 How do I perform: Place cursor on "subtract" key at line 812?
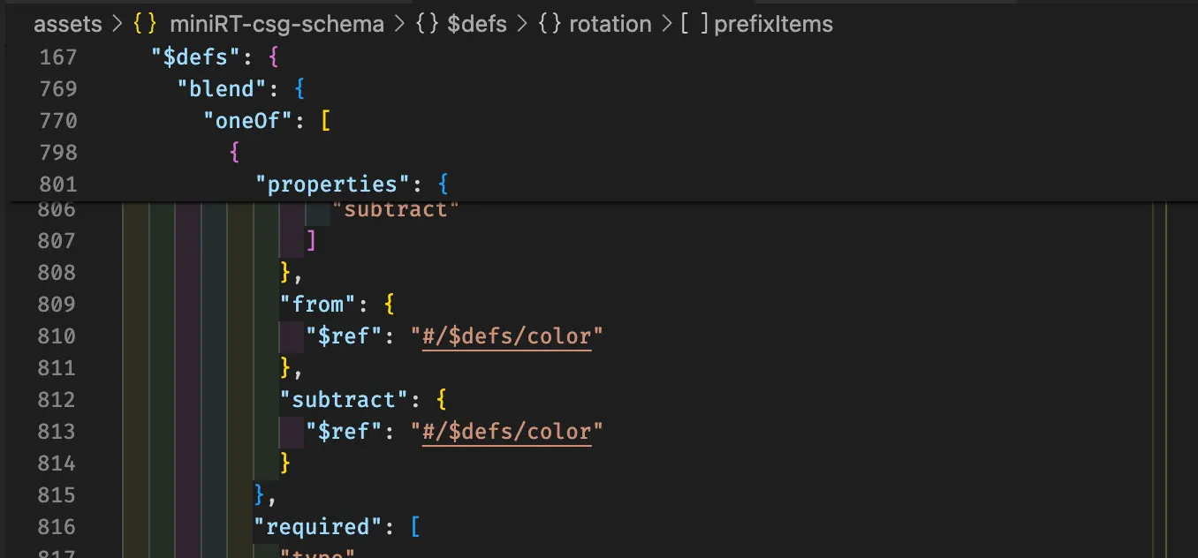[x=344, y=400]
